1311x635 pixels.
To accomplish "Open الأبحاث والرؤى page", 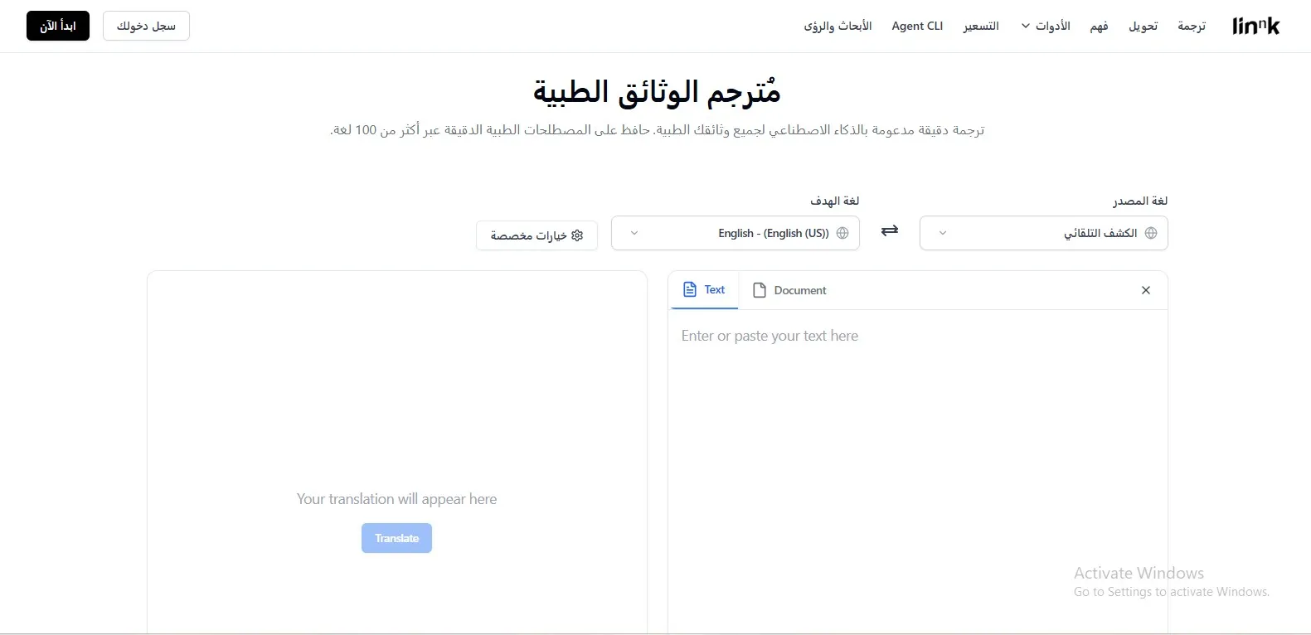I will (838, 26).
